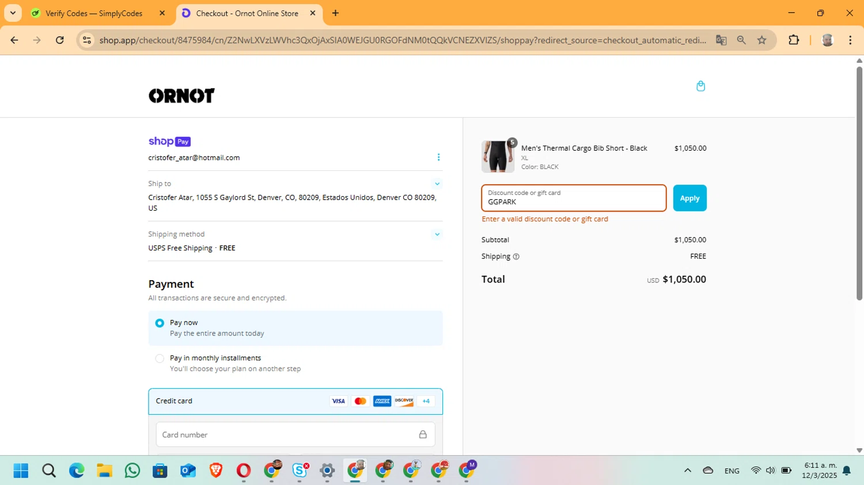Open the volume speaker icon
864x485 pixels.
click(771, 471)
